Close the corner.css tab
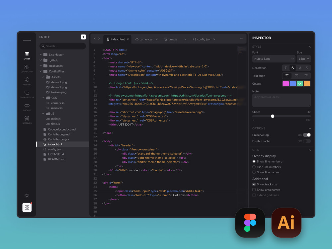Image resolution: width=332 pixels, height=249 pixels. [157, 39]
